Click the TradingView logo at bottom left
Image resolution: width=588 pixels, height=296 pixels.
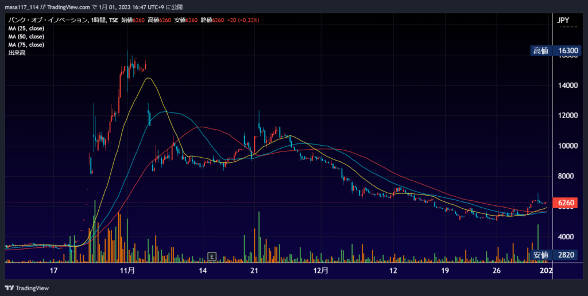[x=26, y=288]
